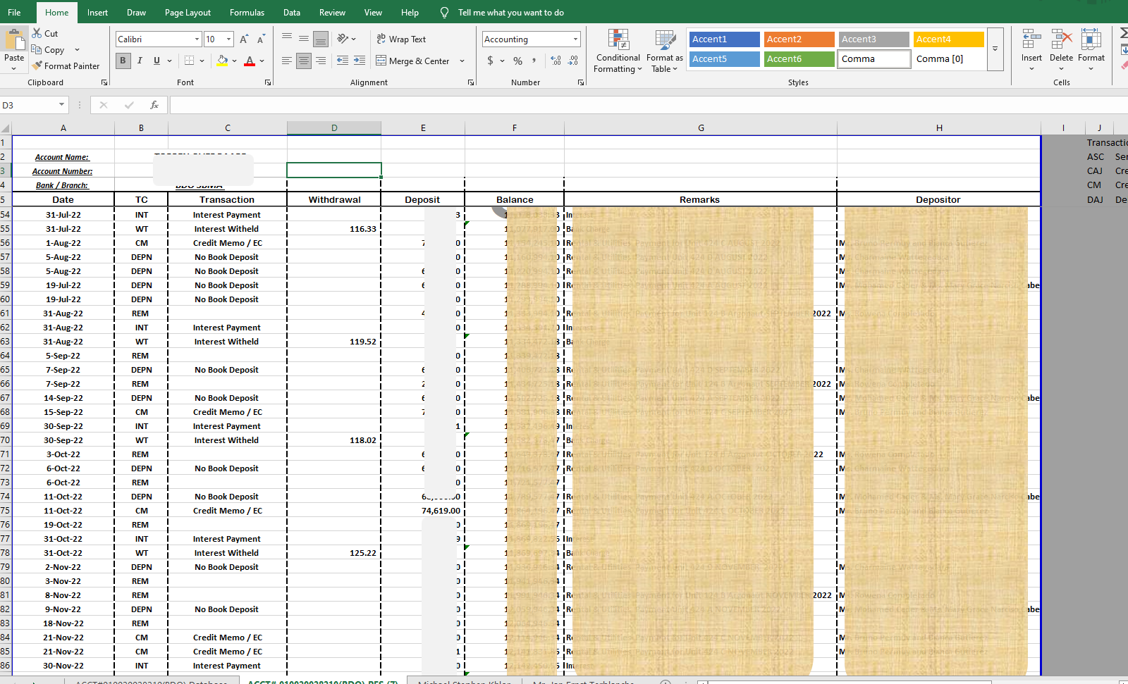Apply Comma Style number format

click(534, 61)
